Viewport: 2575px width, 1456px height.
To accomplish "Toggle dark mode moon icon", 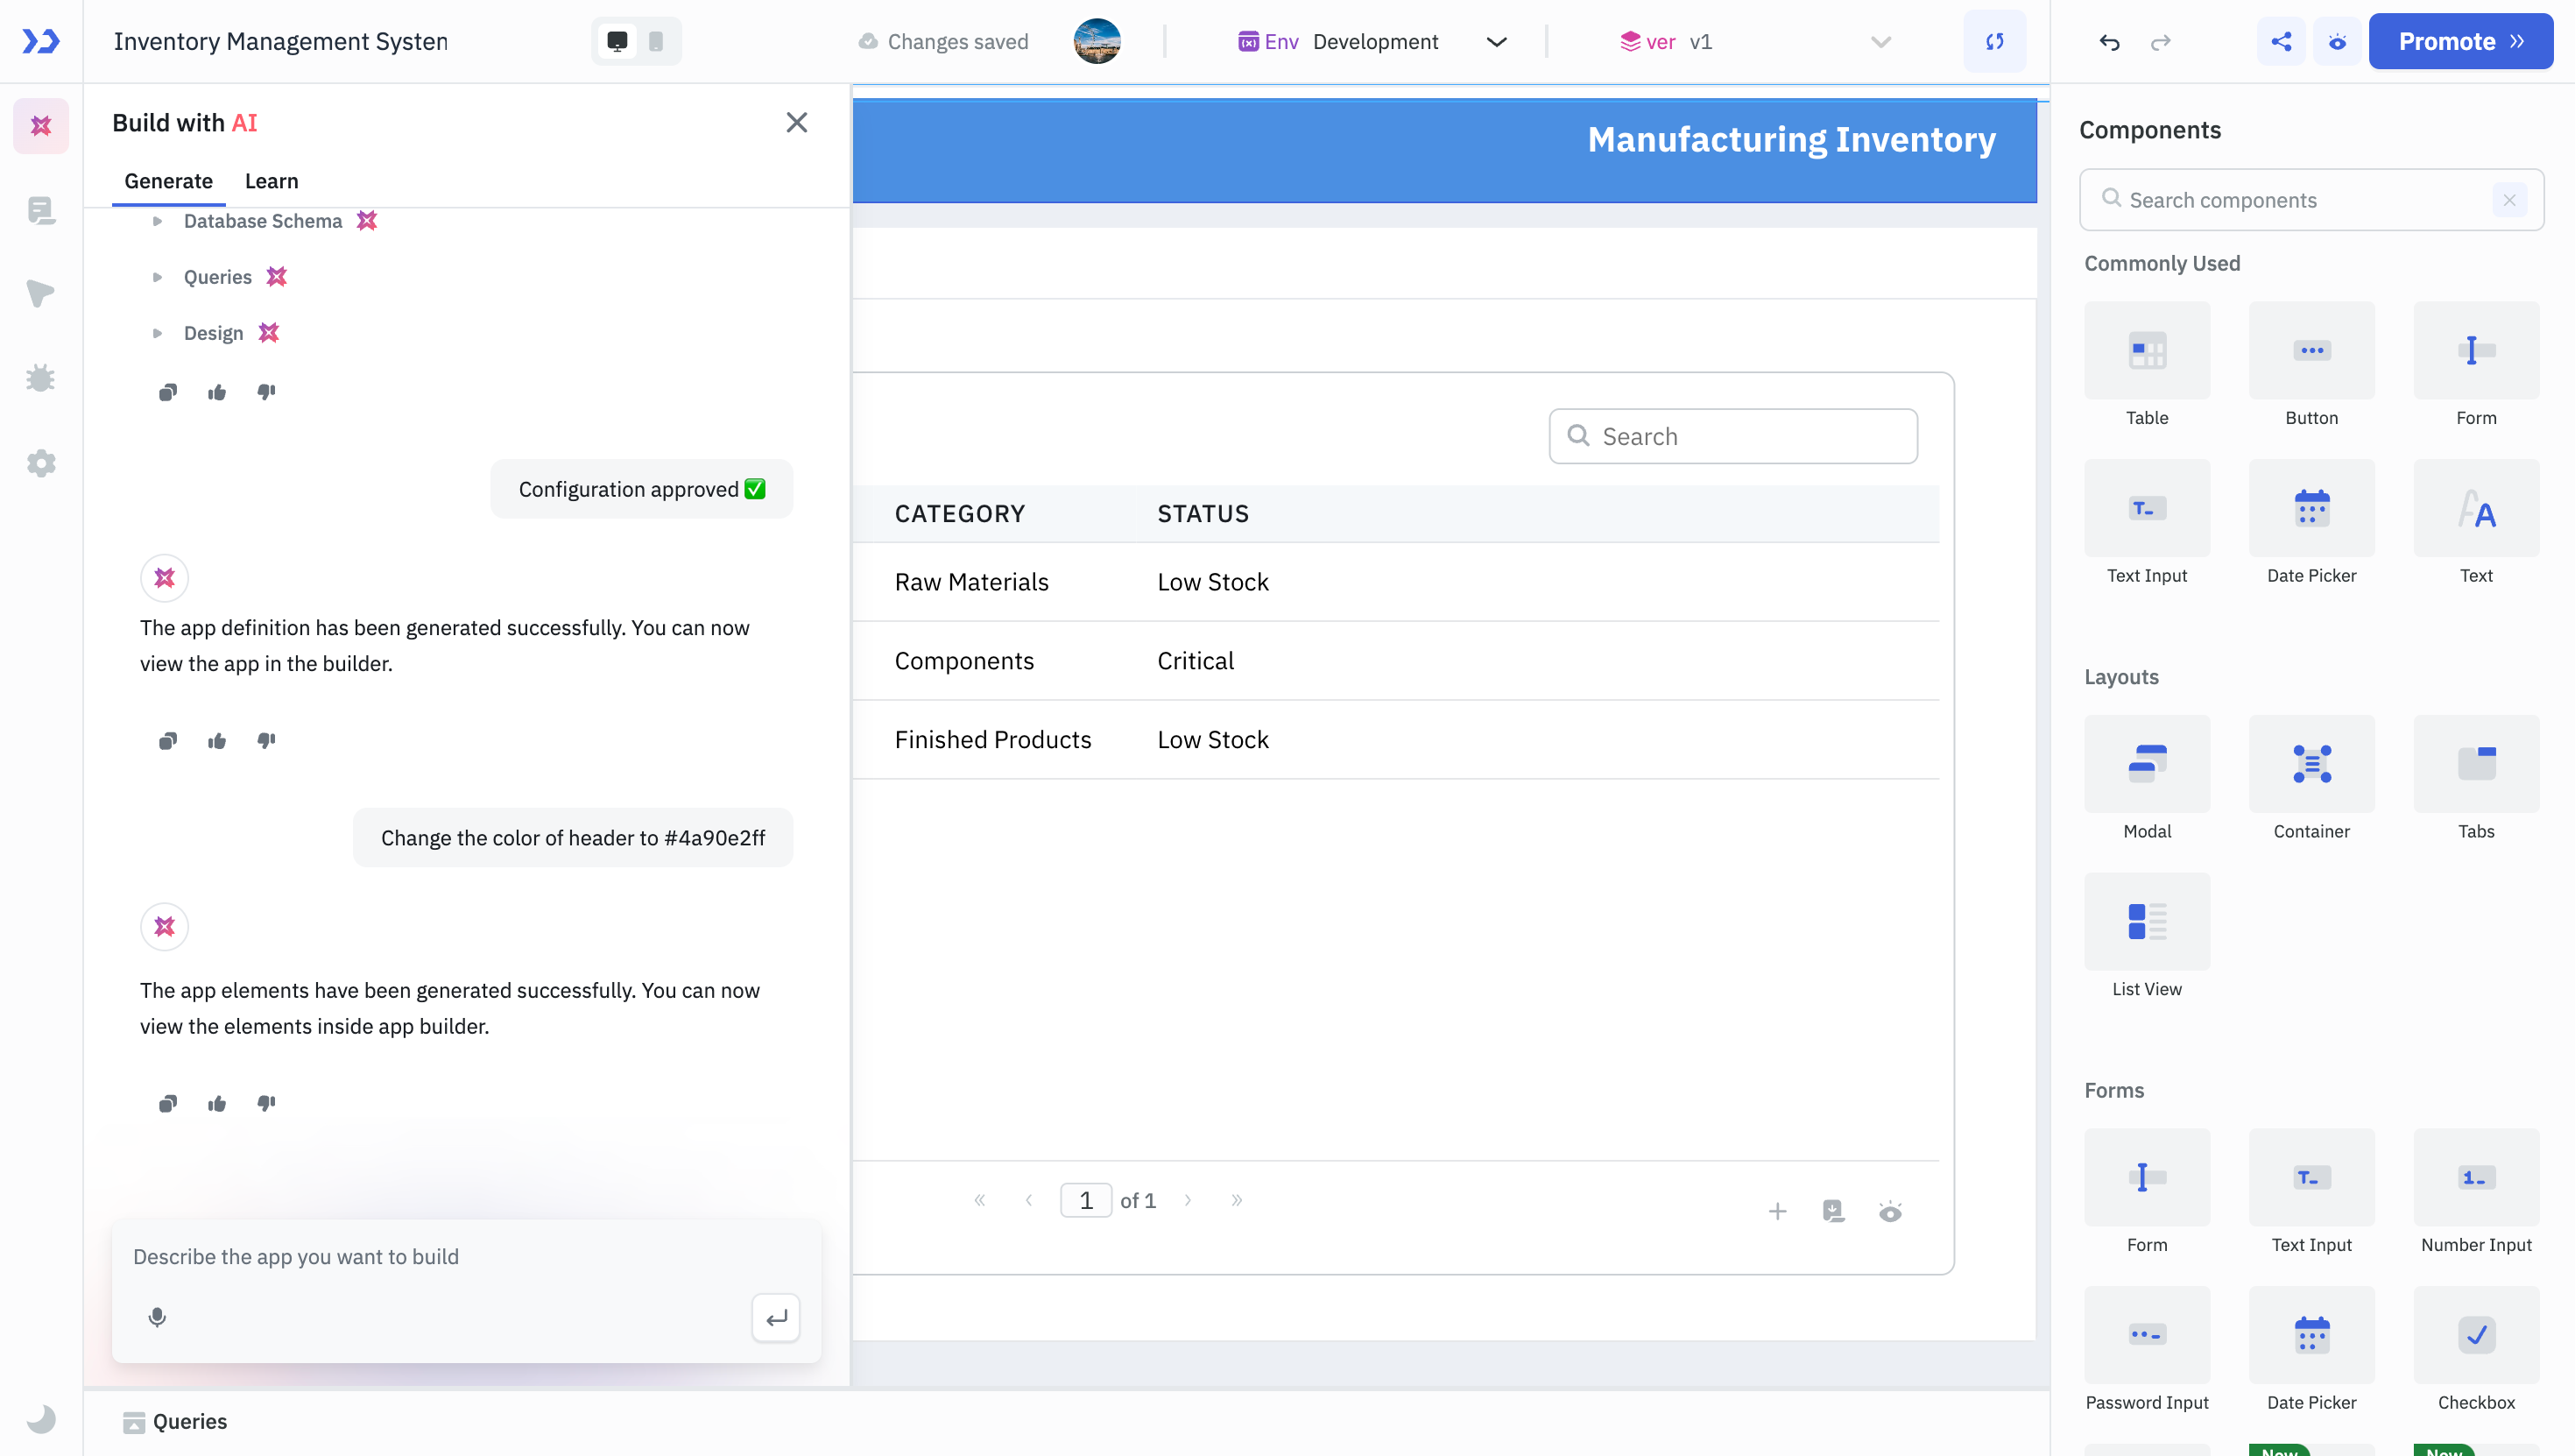I will [x=41, y=1418].
